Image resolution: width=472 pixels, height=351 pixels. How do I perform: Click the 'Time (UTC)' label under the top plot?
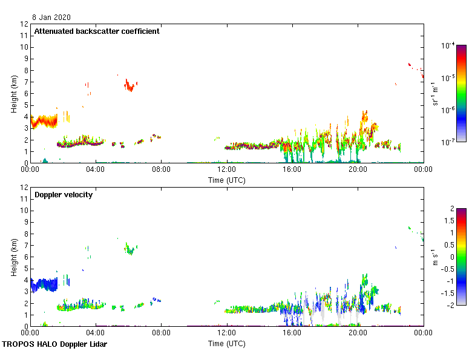(x=227, y=180)
